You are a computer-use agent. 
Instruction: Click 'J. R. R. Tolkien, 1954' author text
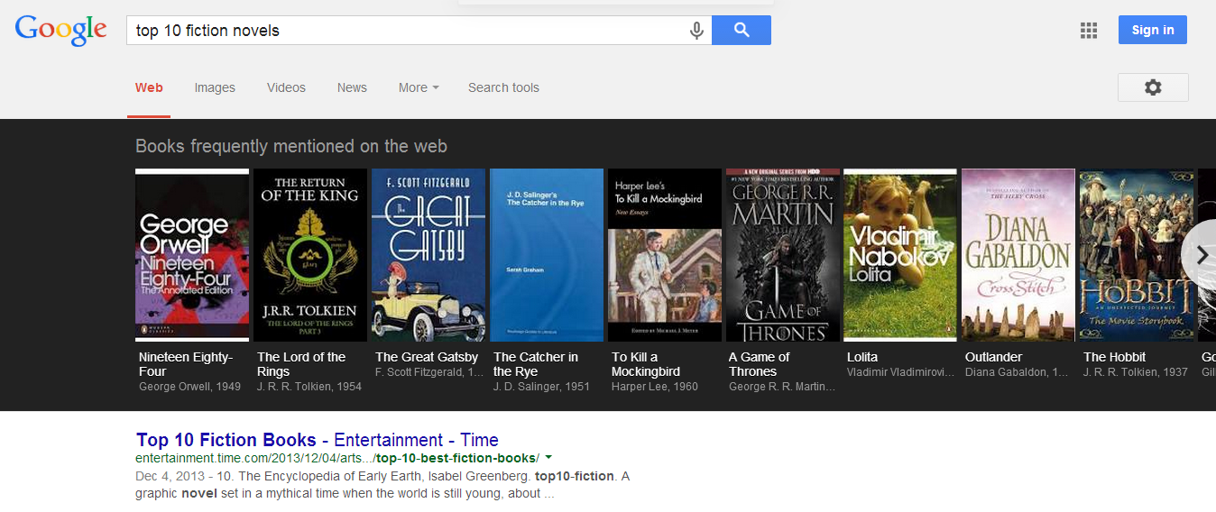point(309,387)
